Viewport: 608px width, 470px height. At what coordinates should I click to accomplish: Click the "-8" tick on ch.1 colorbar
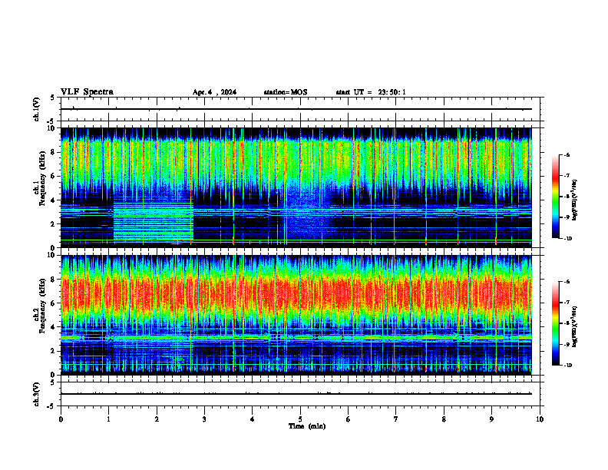(x=567, y=197)
